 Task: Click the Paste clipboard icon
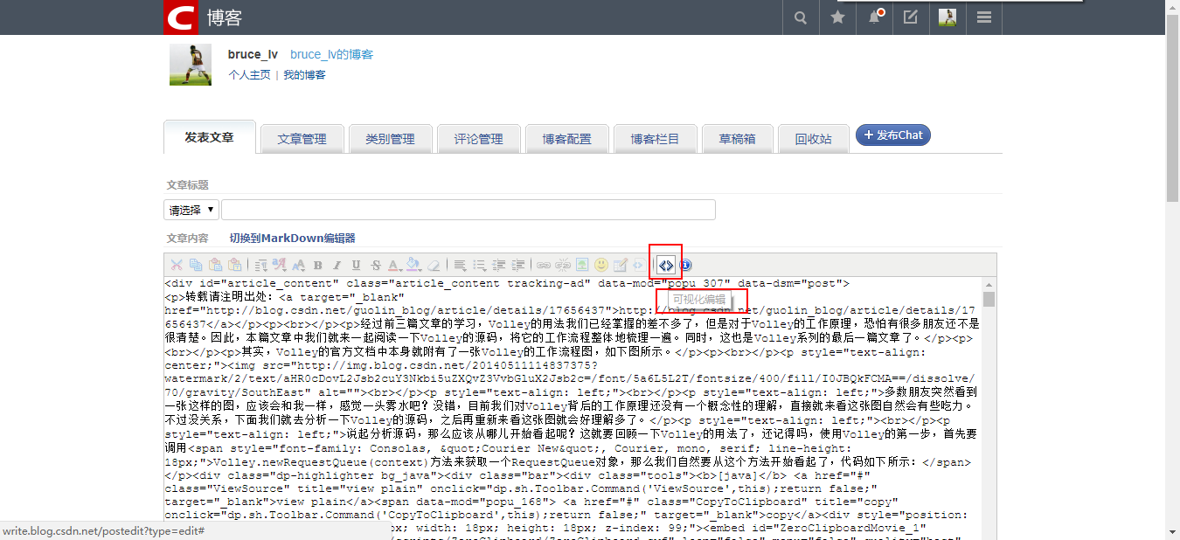pos(215,265)
